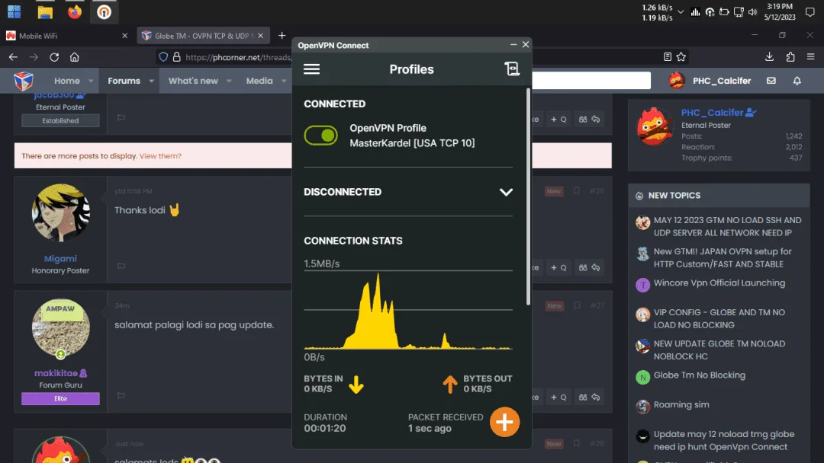This screenshot has width=824, height=463.
Task: Open the notification center icon
Action: [810, 12]
